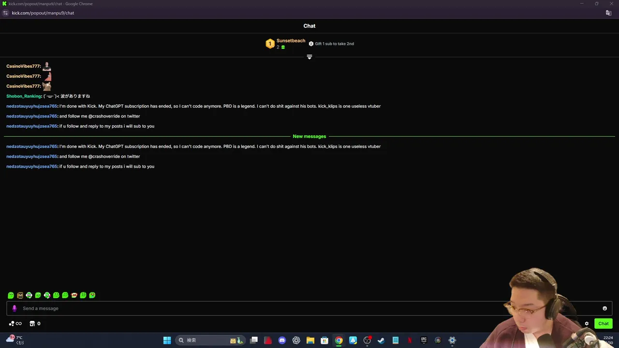The image size is (619, 348).
Task: Click last 'if u follow and reply' message
Action: coord(107,167)
